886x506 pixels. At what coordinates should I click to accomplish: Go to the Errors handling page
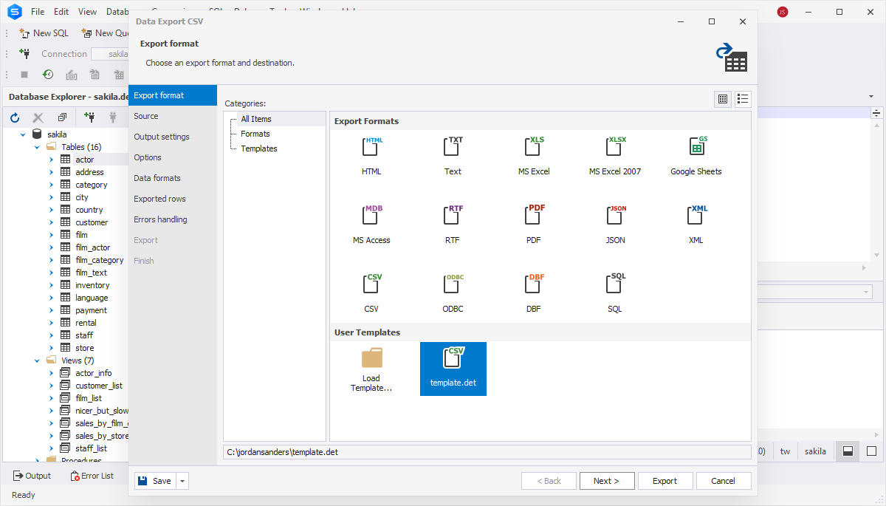(x=160, y=219)
